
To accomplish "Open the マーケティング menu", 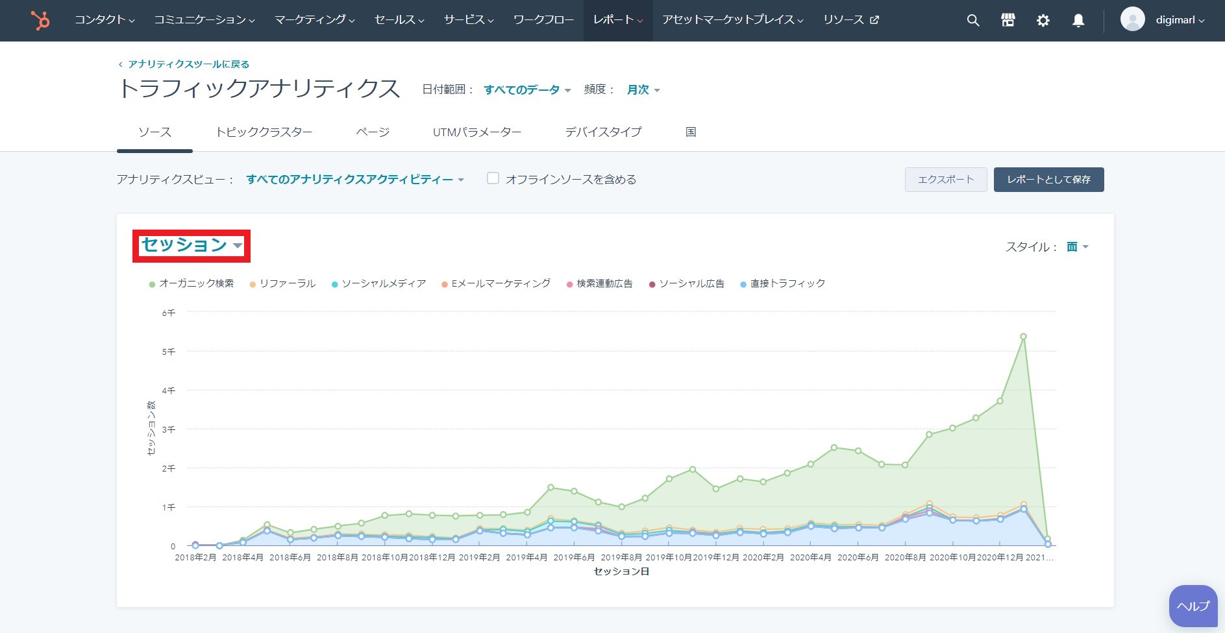I will tap(315, 20).
